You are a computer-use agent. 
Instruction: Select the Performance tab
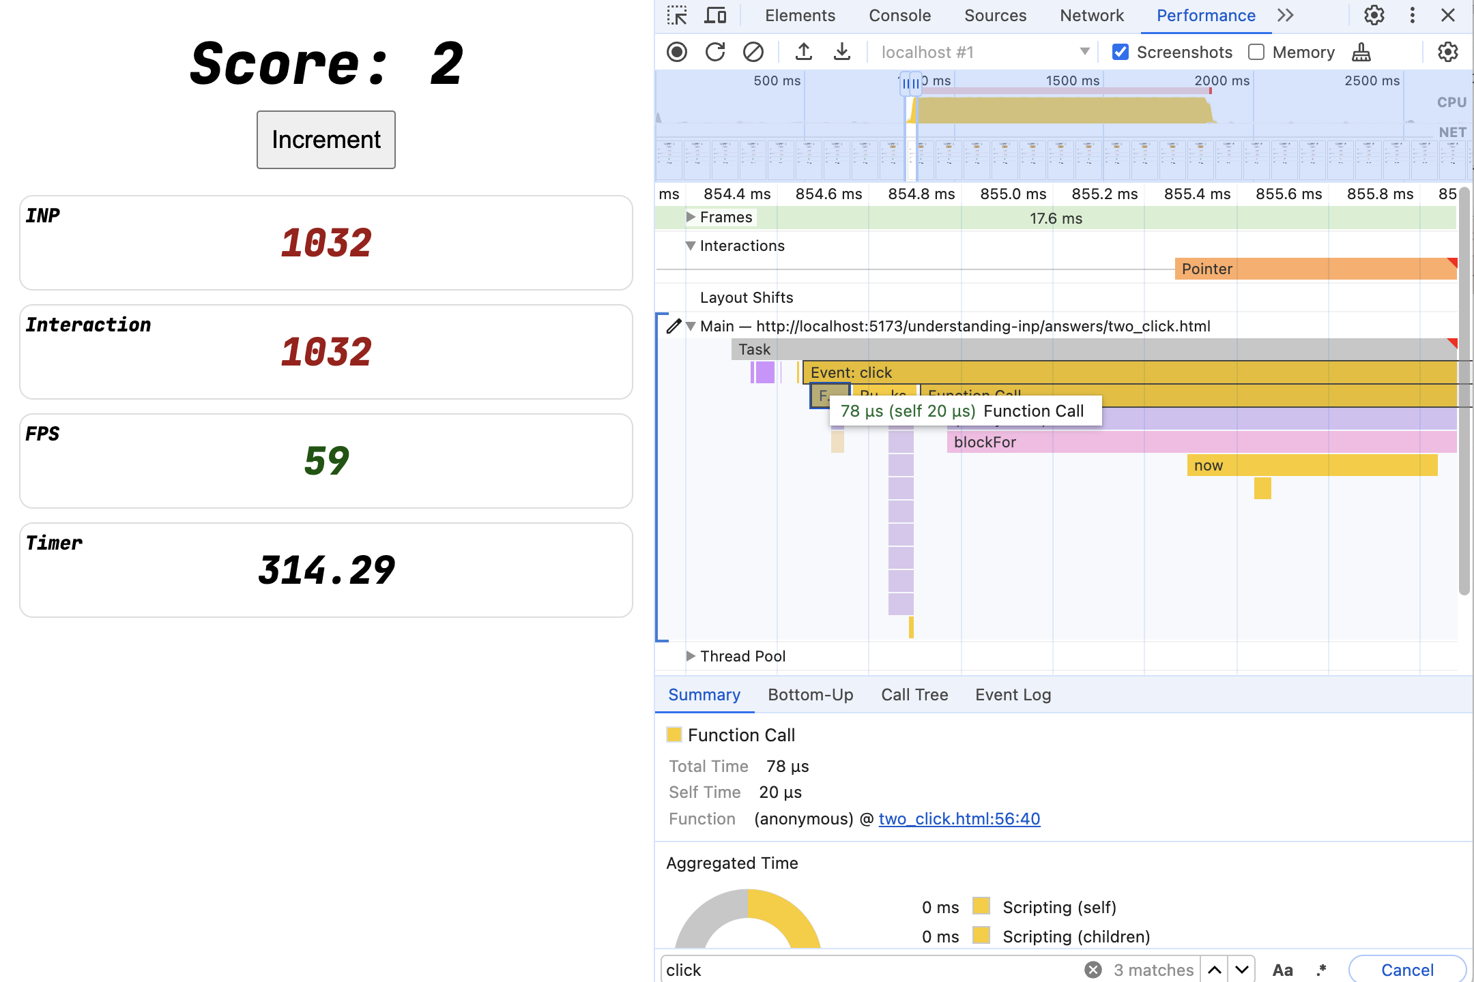tap(1205, 15)
